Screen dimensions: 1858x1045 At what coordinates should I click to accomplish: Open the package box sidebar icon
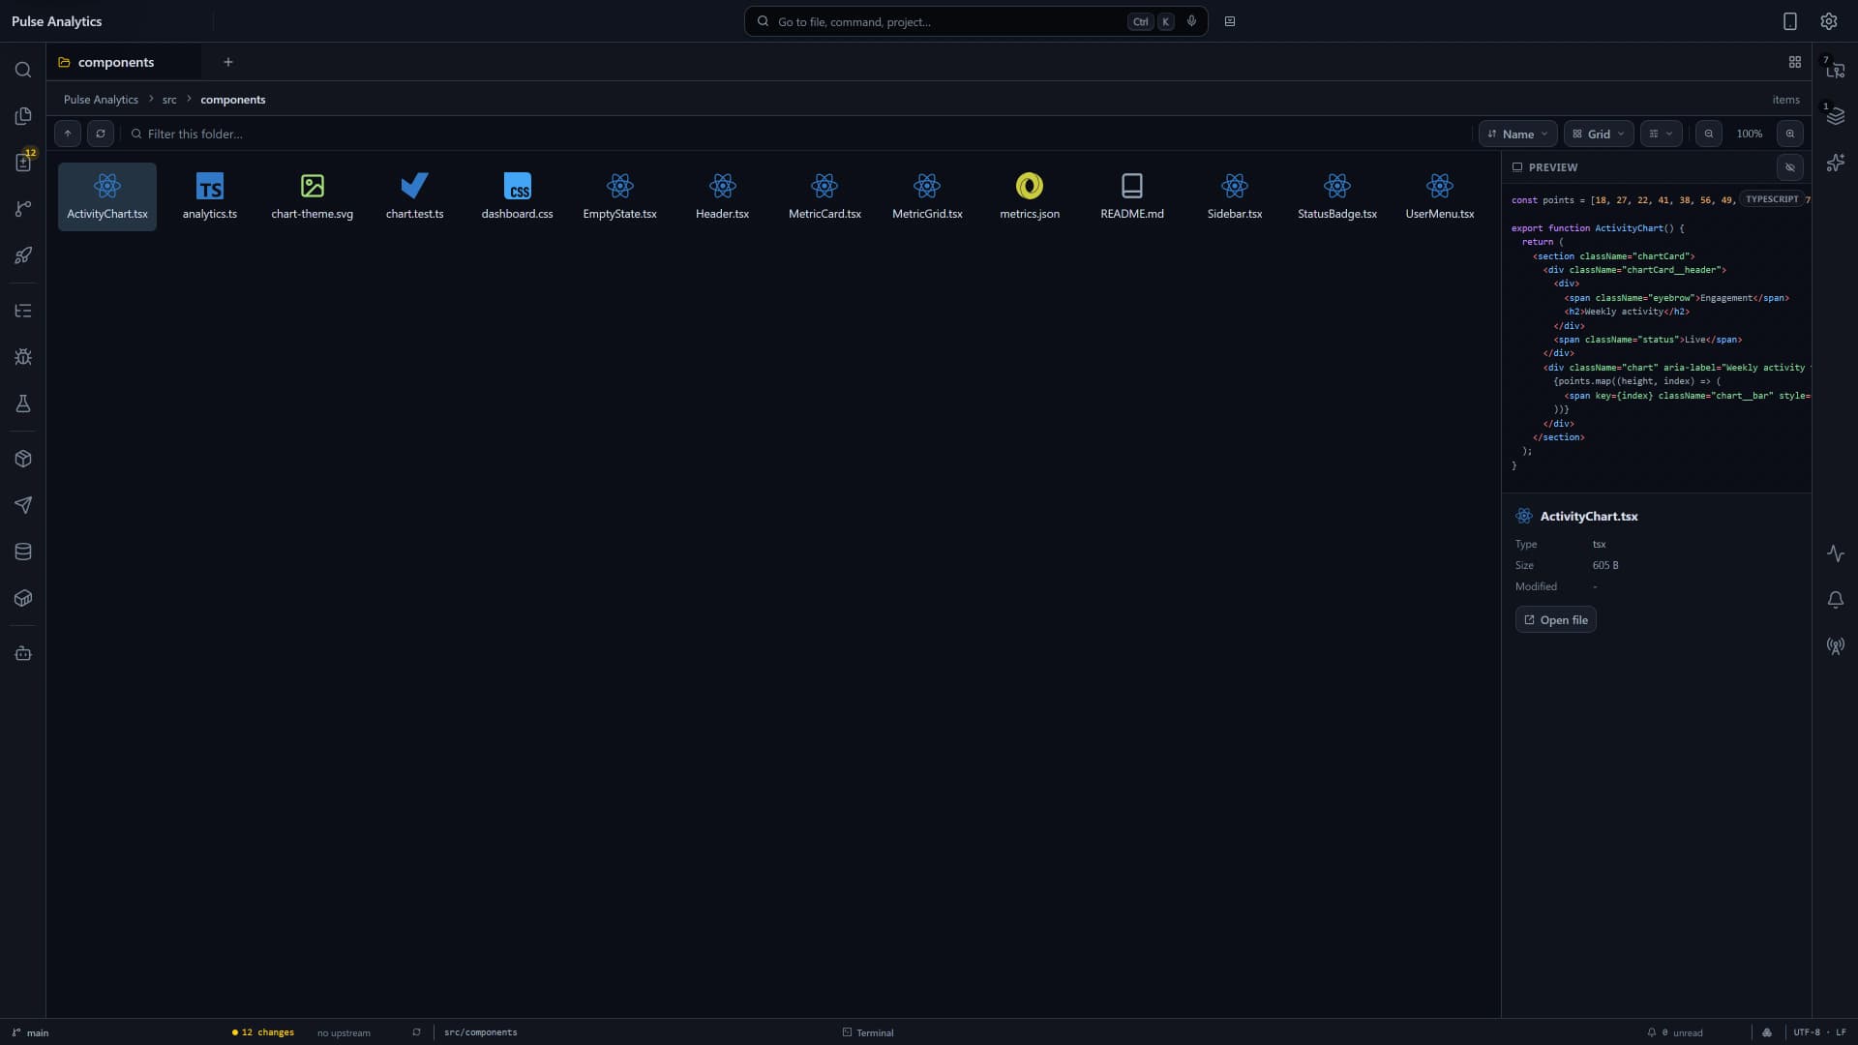coord(23,459)
